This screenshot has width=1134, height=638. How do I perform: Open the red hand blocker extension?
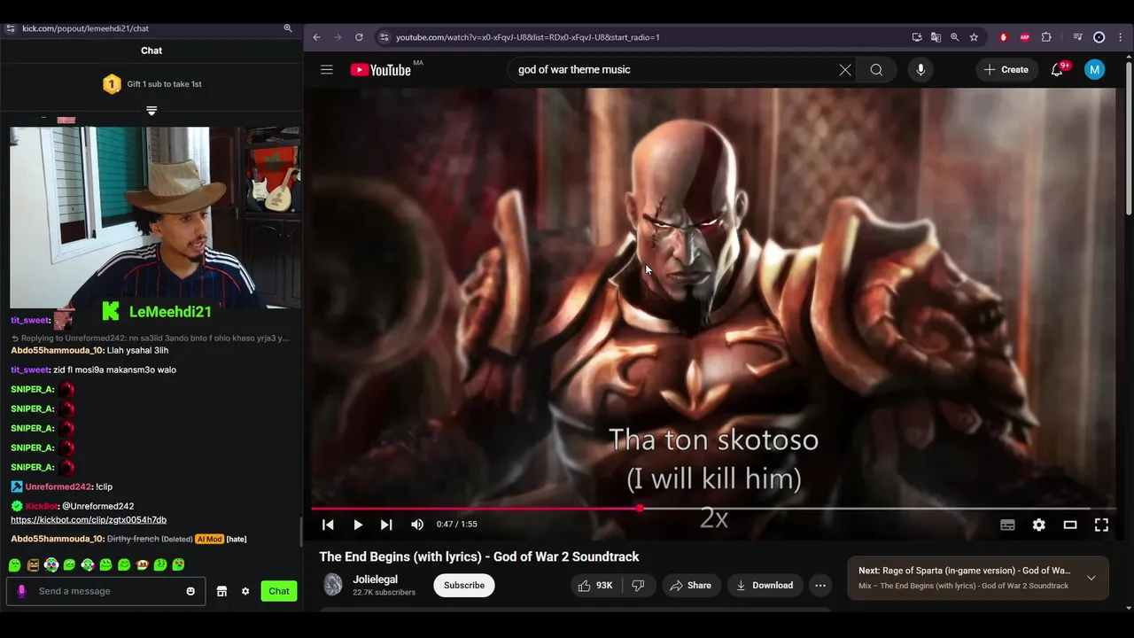(x=1004, y=37)
